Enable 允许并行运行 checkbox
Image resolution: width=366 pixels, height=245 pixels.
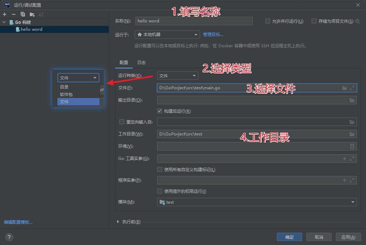click(x=268, y=21)
